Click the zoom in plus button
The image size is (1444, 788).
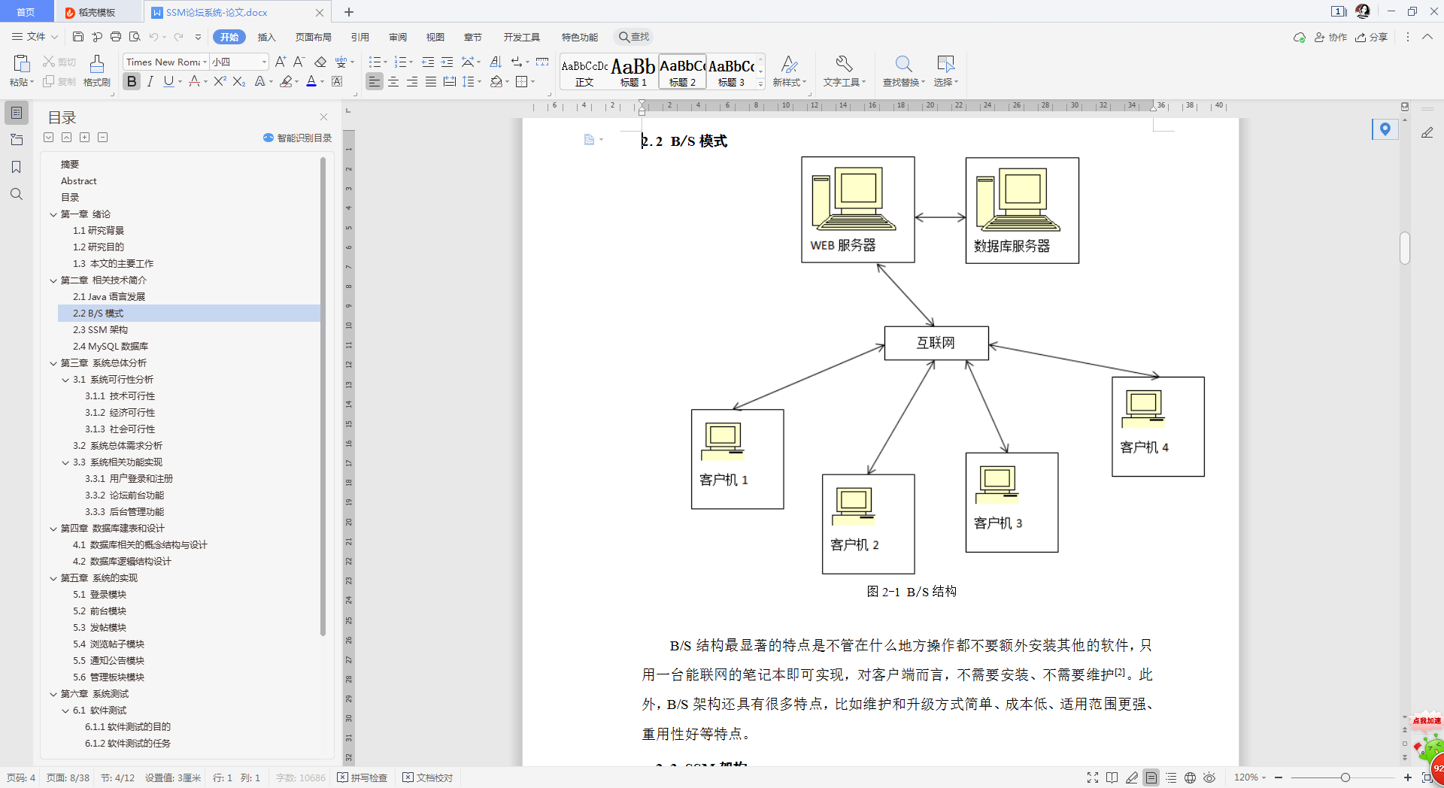coord(1408,777)
